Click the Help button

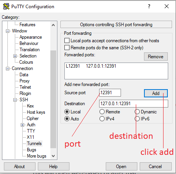(x=53, y=167)
